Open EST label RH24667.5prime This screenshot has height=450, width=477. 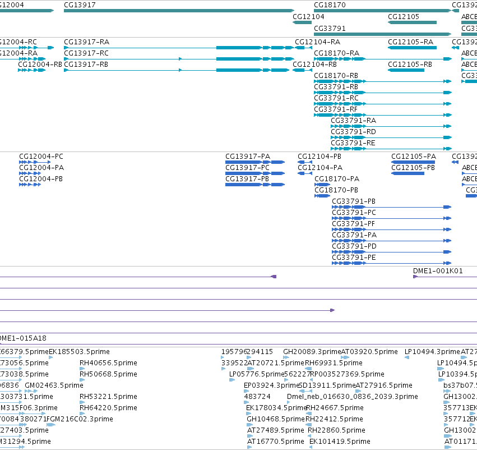pos(335,408)
